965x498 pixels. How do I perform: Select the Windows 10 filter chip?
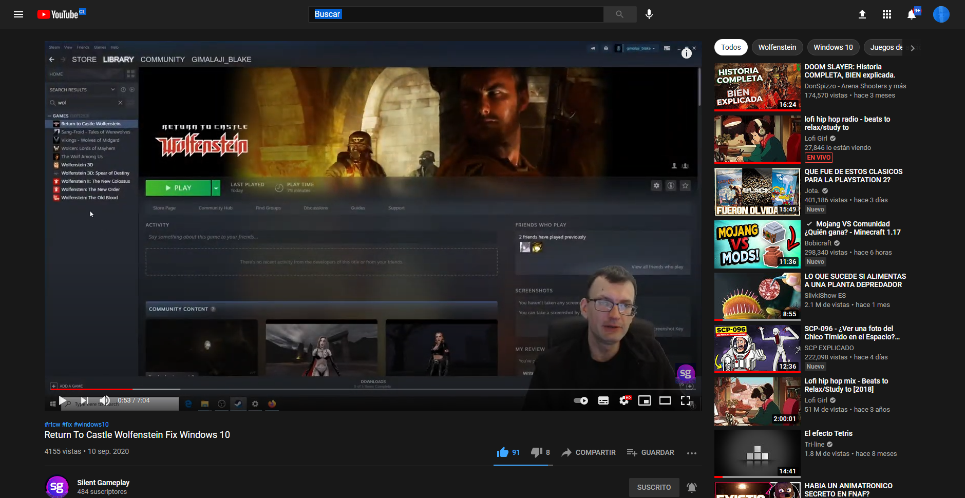pyautogui.click(x=833, y=47)
